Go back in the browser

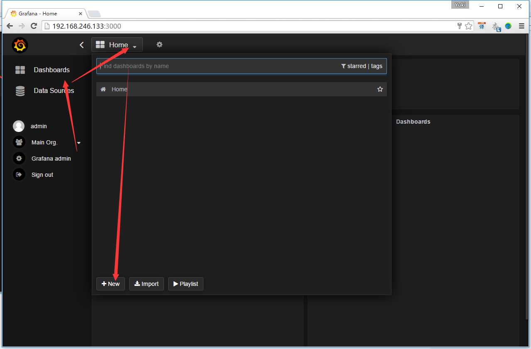click(x=10, y=26)
